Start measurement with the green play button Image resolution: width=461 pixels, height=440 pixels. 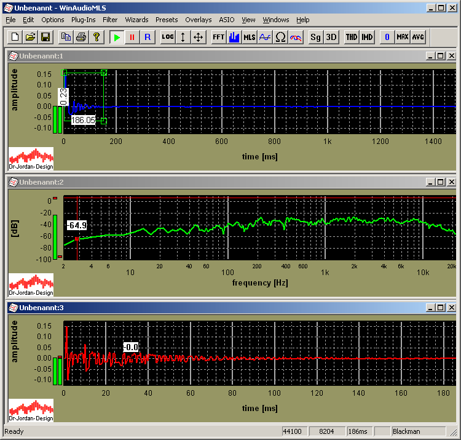pos(117,37)
